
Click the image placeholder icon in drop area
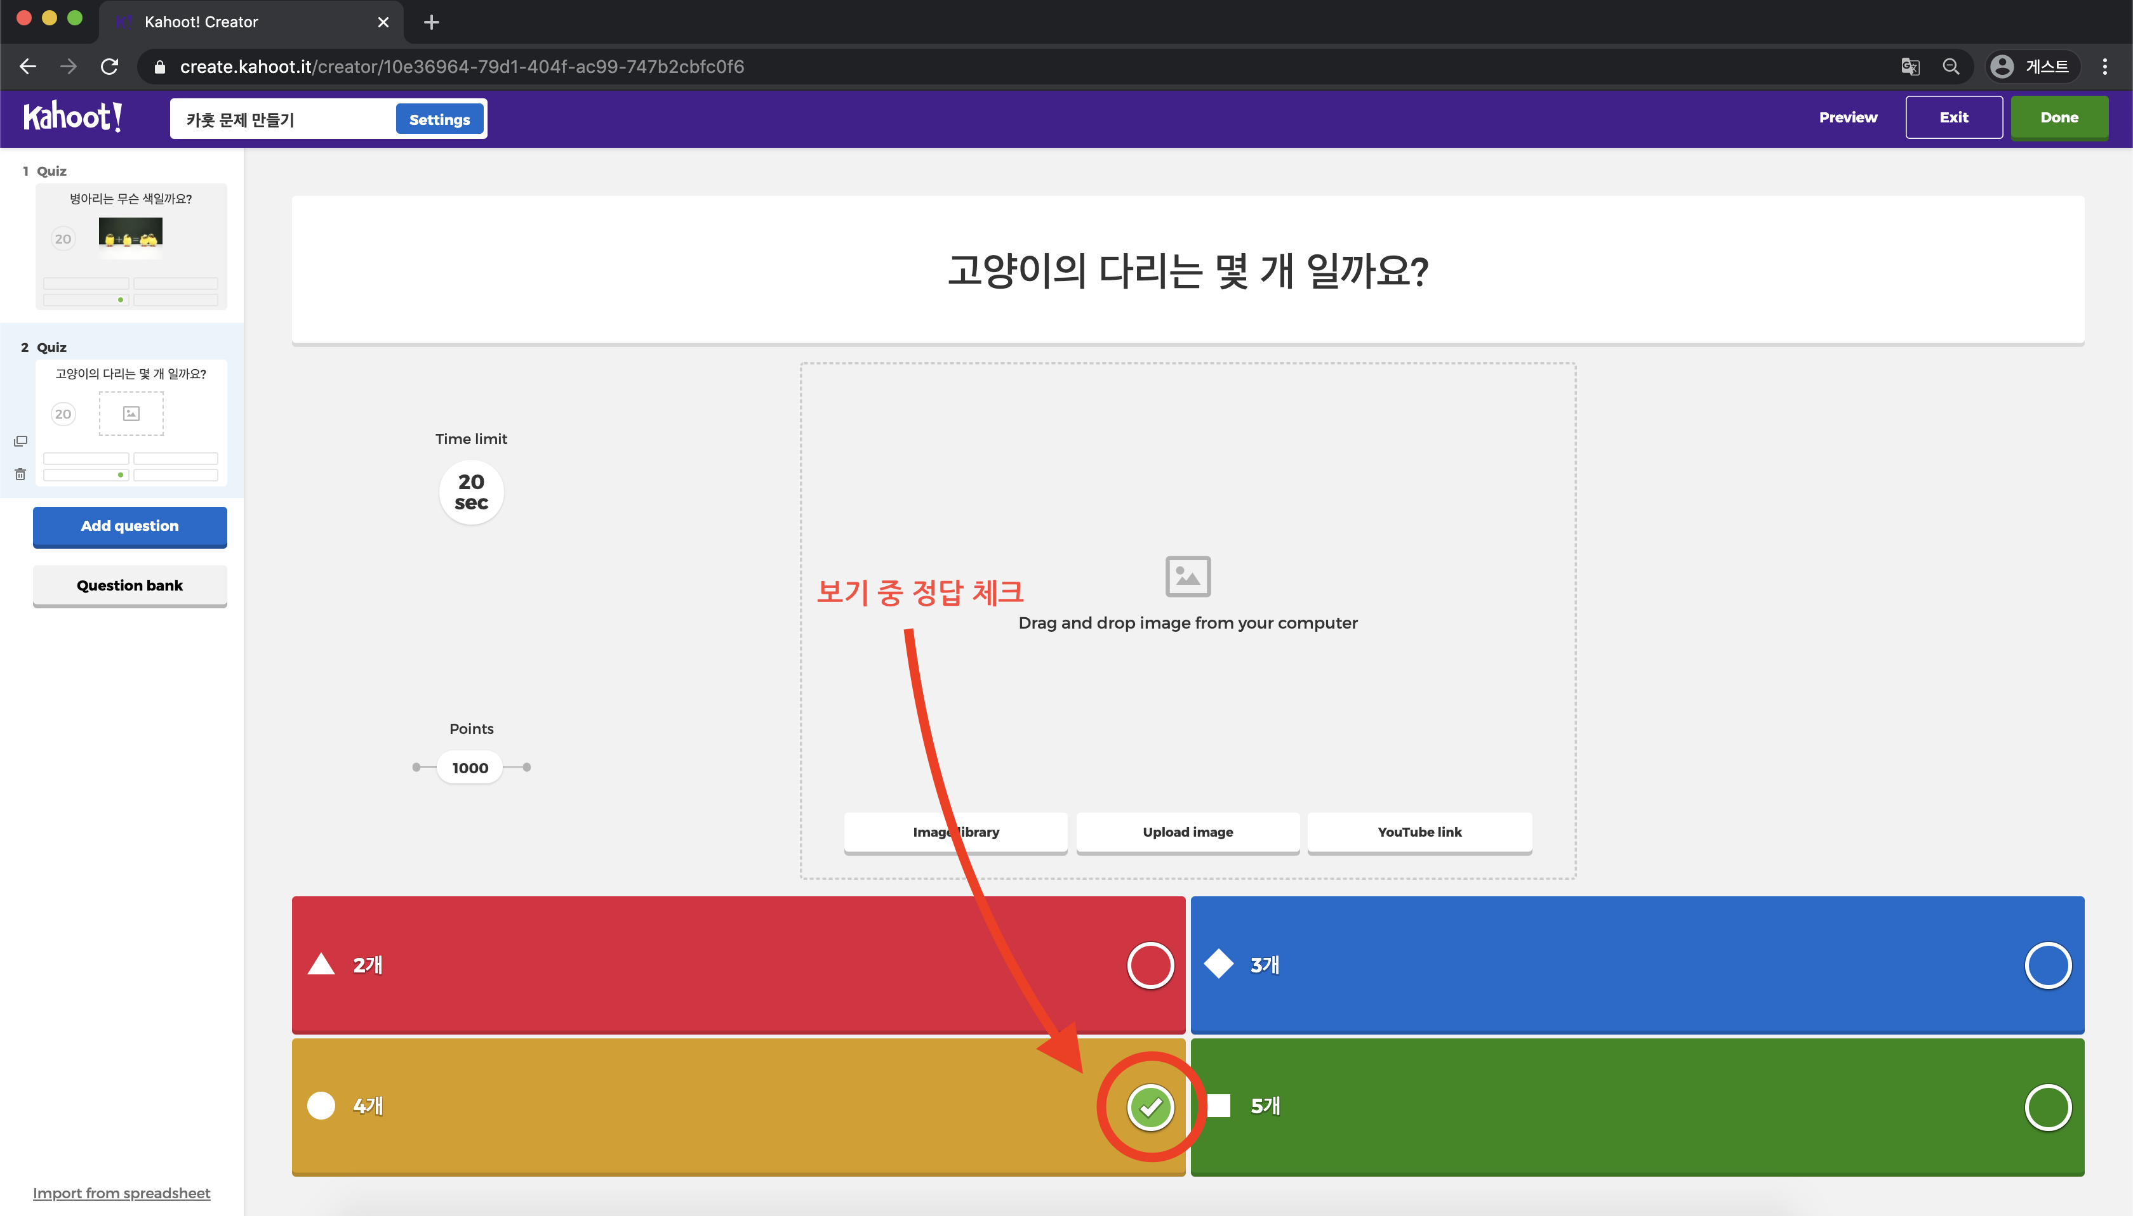tap(1188, 576)
